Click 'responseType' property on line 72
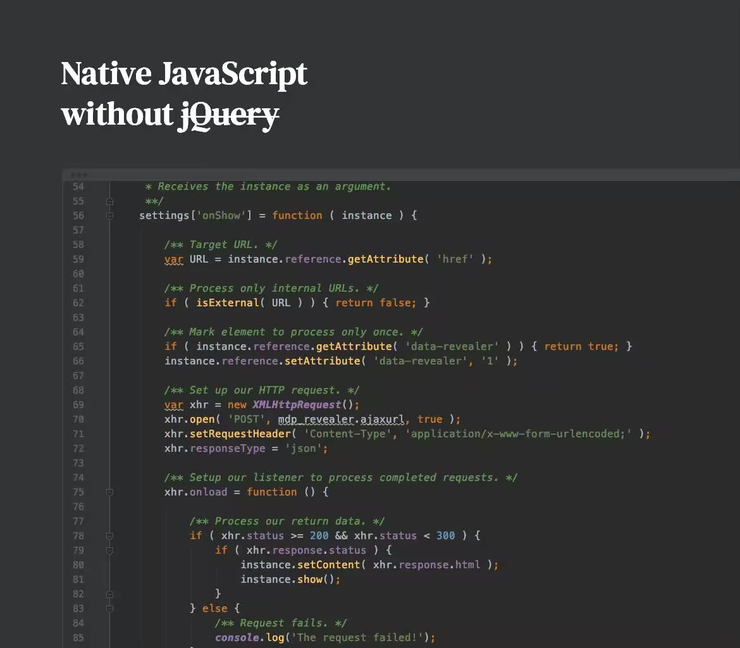Image resolution: width=740 pixels, height=648 pixels. (228, 449)
